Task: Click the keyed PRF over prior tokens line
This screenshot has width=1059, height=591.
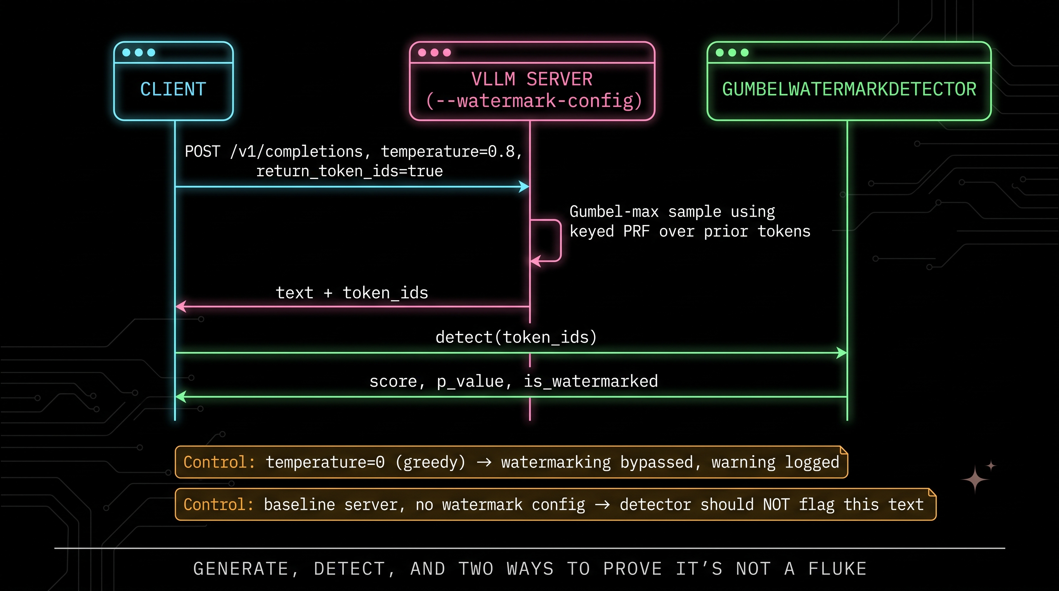Action: [690, 231]
